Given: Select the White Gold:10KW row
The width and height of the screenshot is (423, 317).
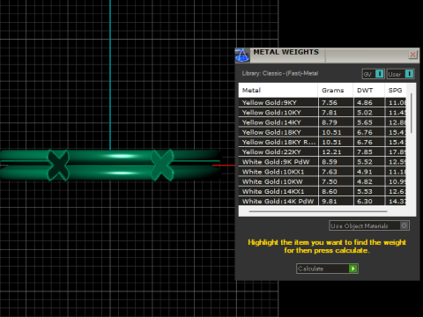Looking at the screenshot, I should point(323,181).
